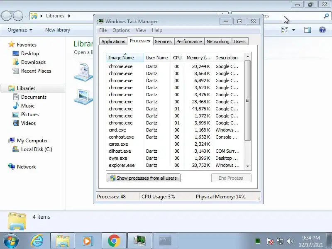This screenshot has width=332, height=249.
Task: Open the Organize dropdown menu
Action: click(20, 30)
